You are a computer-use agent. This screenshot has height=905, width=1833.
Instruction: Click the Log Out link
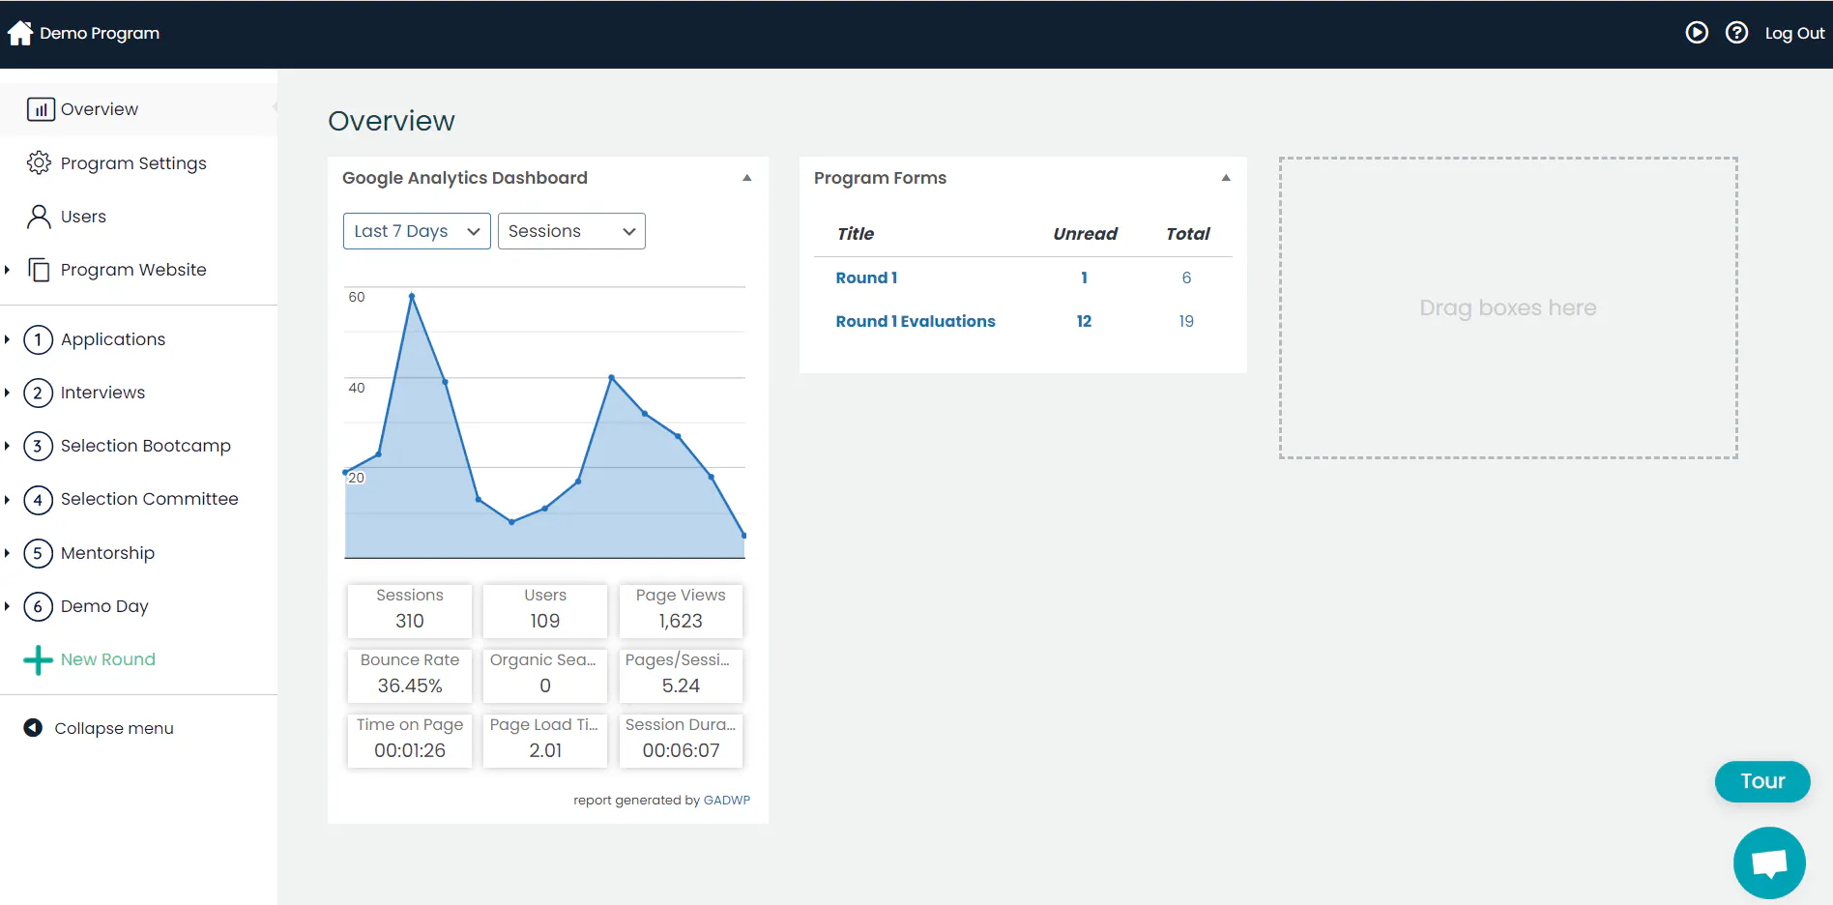pyautogui.click(x=1794, y=33)
